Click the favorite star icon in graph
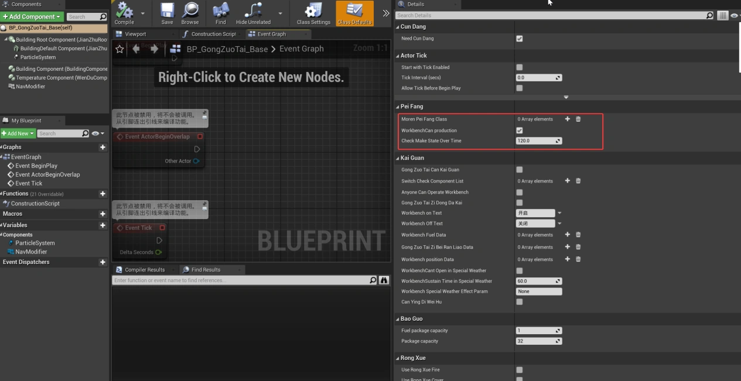The image size is (741, 381). pyautogui.click(x=119, y=49)
